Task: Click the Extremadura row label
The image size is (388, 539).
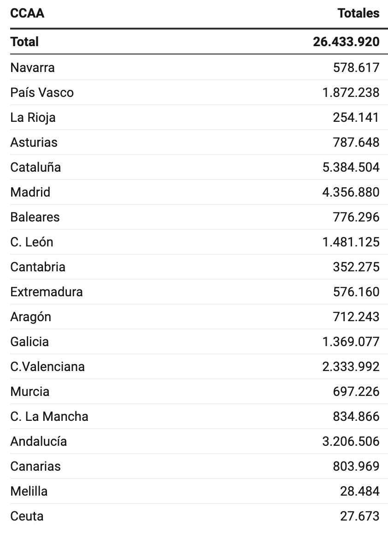Action: click(x=47, y=292)
